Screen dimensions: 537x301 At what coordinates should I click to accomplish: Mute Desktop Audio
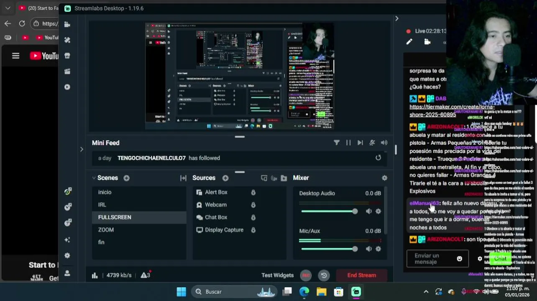(368, 211)
